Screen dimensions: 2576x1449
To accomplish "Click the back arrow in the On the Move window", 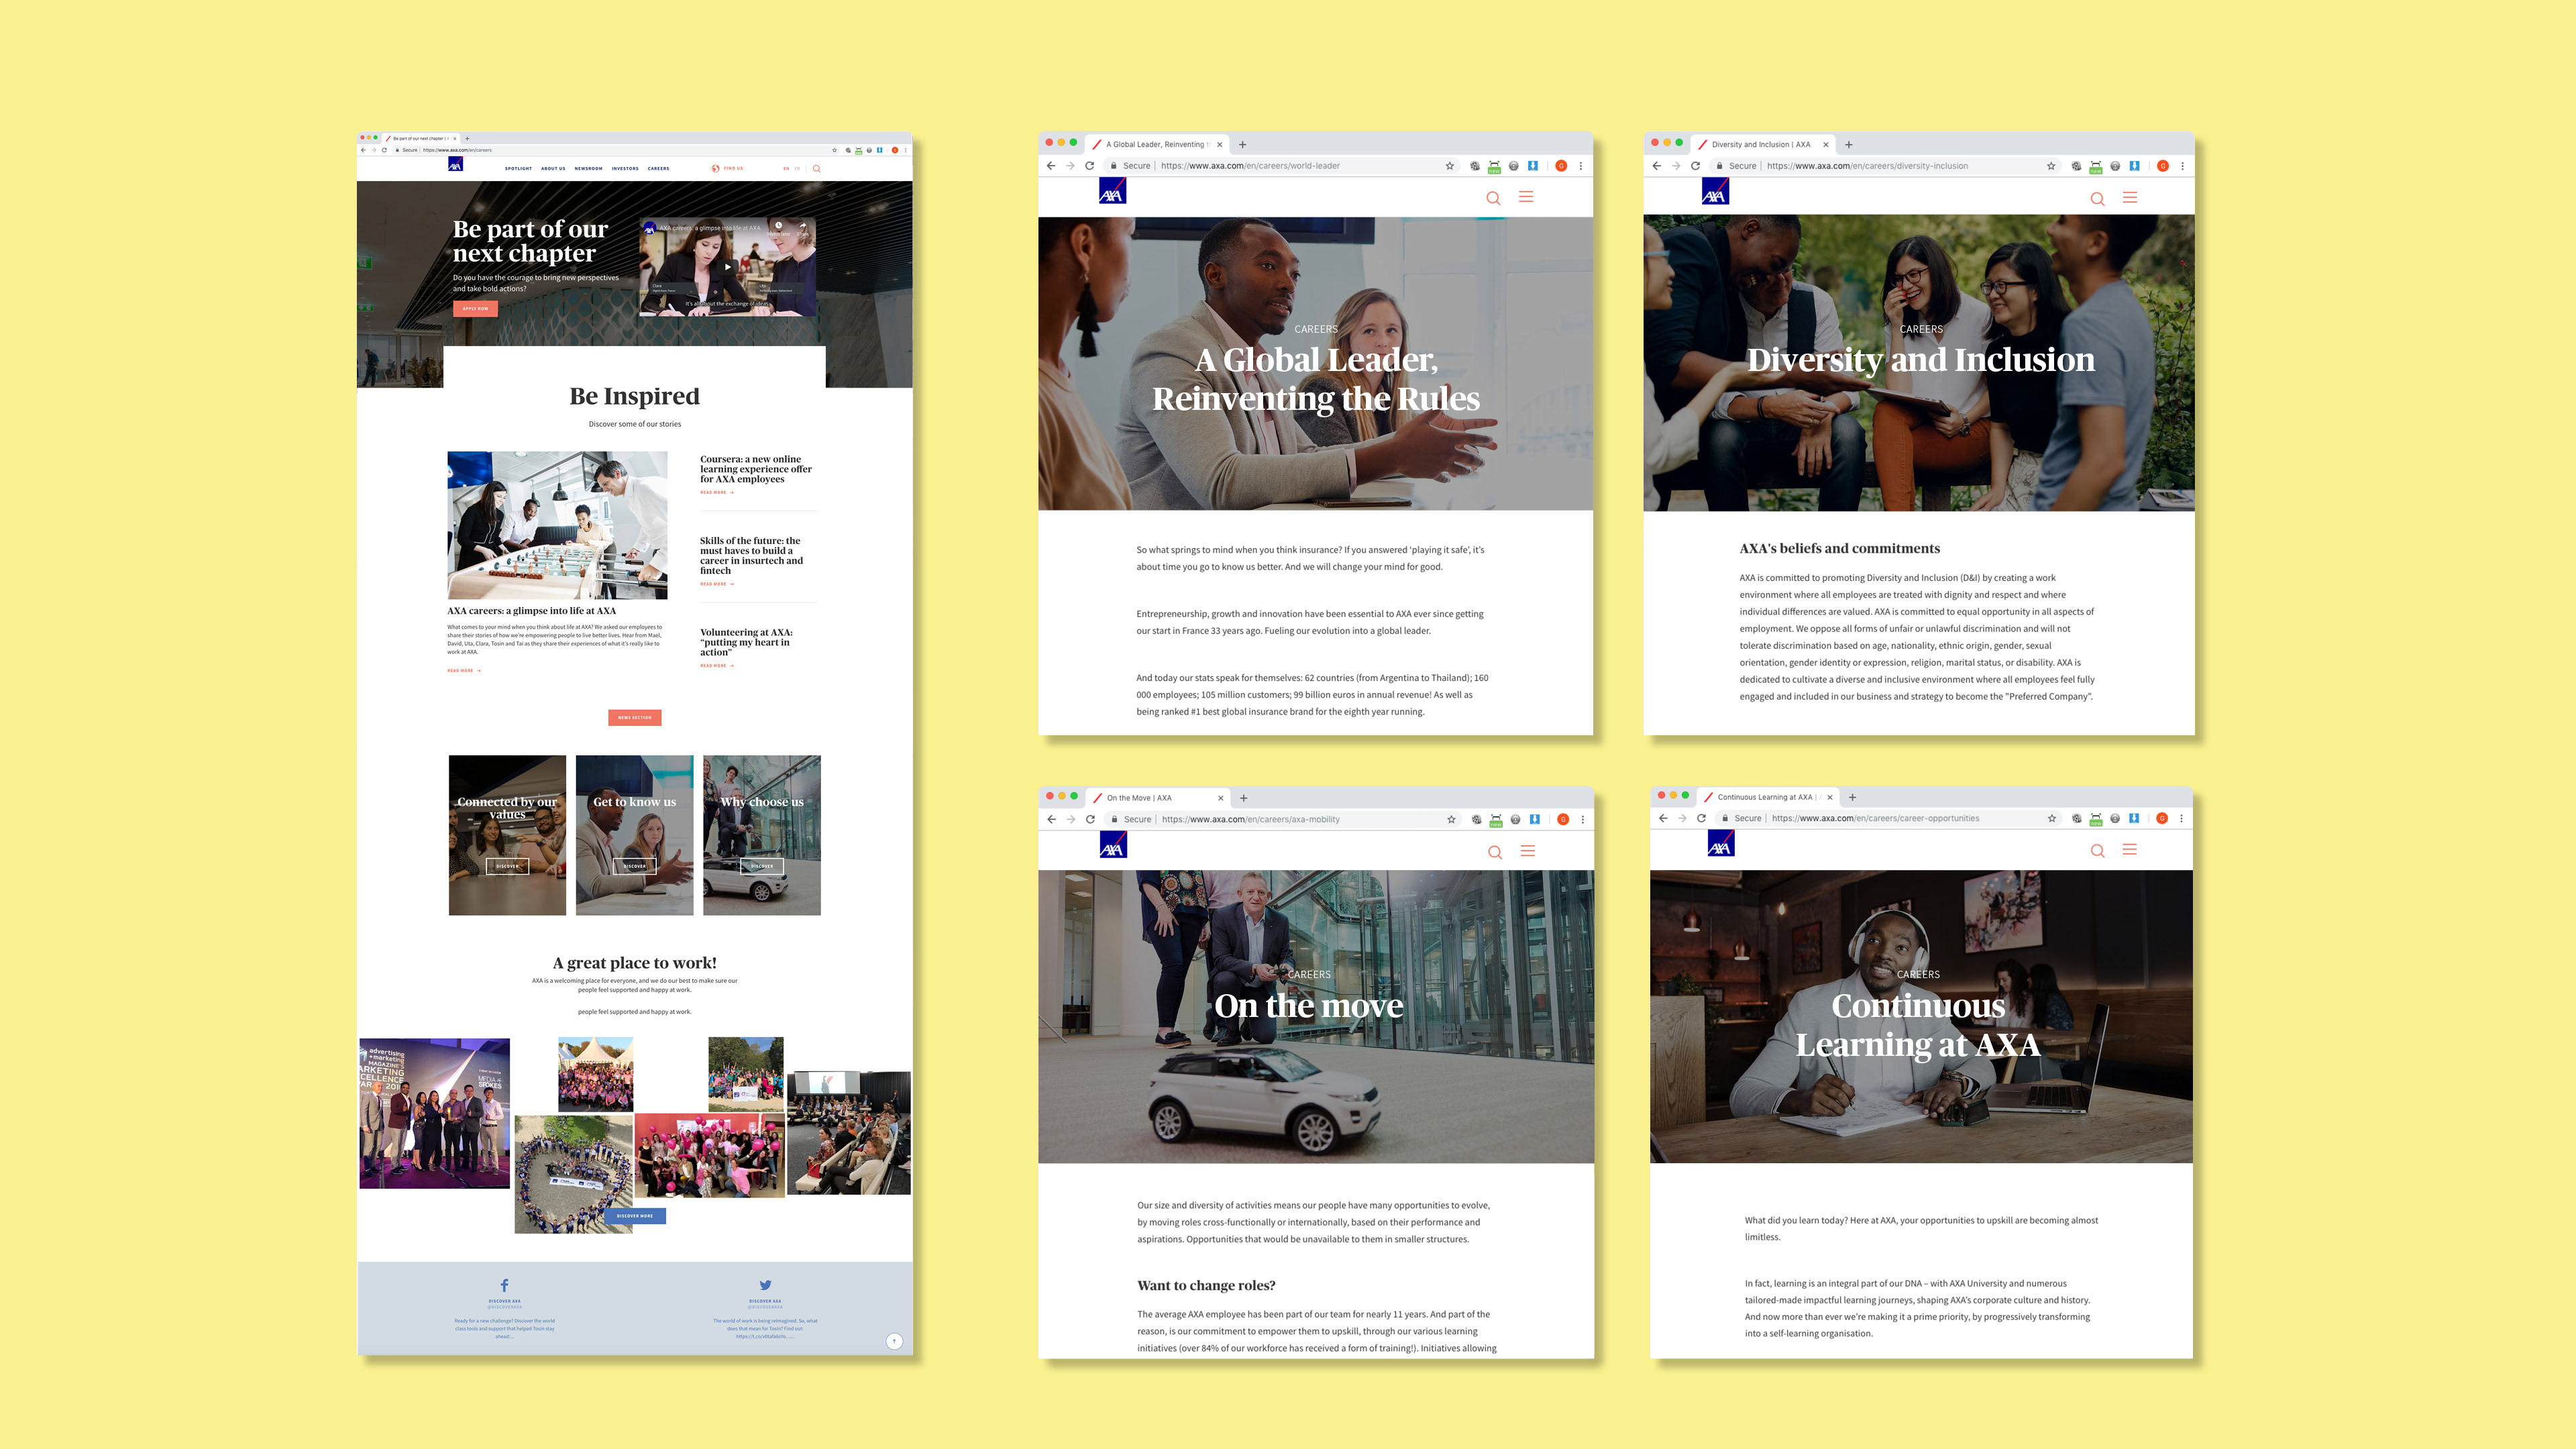I will tap(1052, 819).
